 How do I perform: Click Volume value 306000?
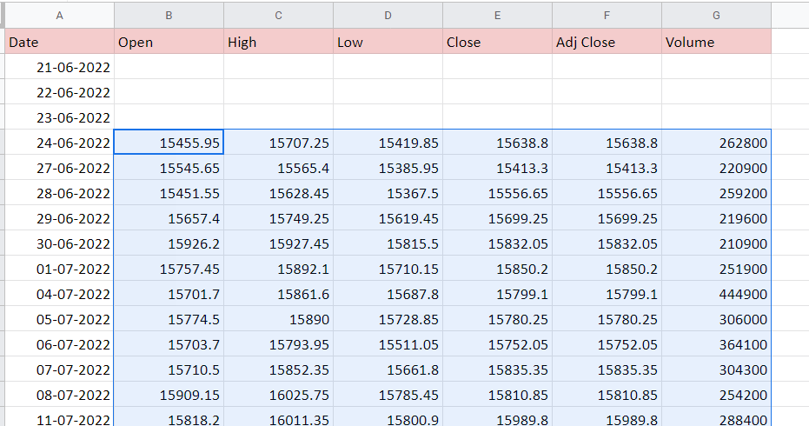(x=716, y=319)
